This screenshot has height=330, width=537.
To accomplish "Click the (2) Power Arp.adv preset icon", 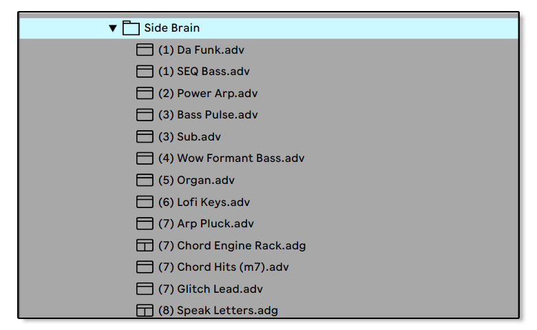I will (x=144, y=94).
